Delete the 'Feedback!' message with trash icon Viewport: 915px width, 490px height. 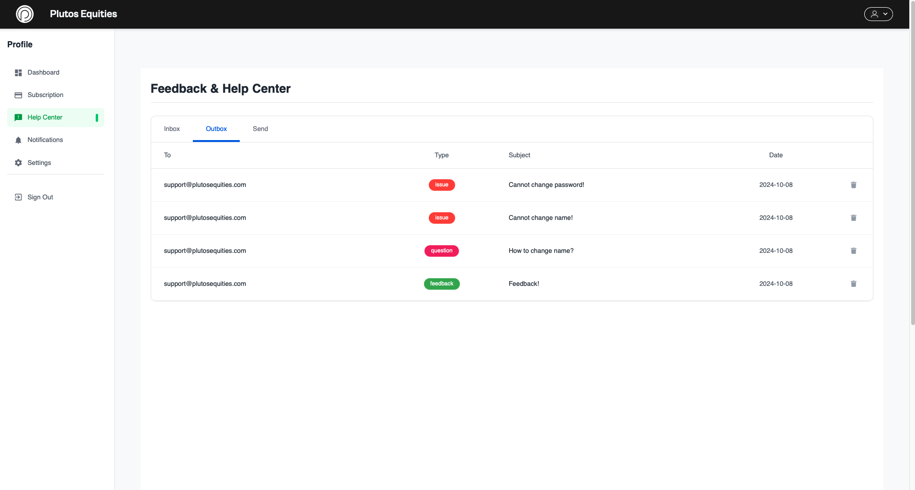(853, 284)
